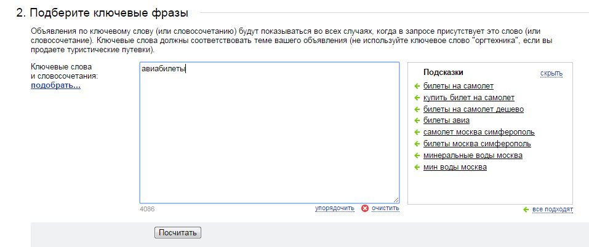Click the green arrow next to 'билеты авиа'

[x=417, y=120]
